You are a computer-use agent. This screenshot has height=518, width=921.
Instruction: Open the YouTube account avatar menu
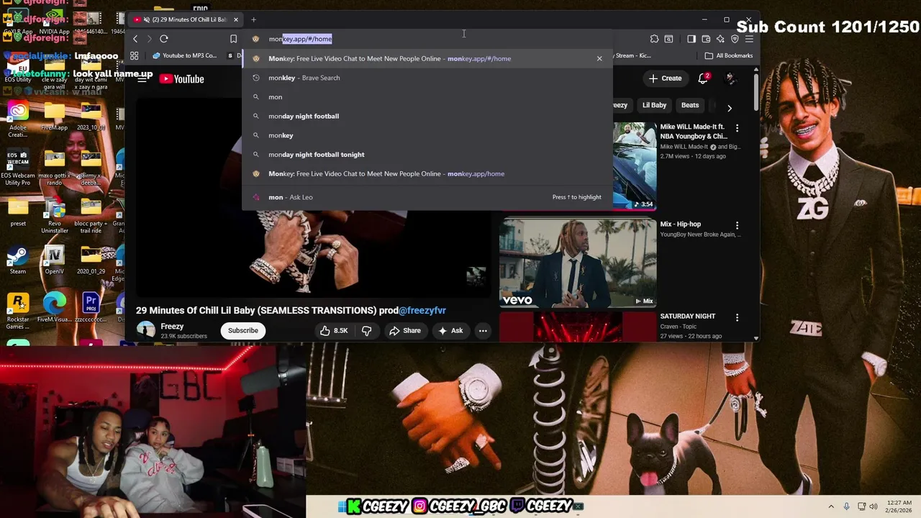coord(730,78)
